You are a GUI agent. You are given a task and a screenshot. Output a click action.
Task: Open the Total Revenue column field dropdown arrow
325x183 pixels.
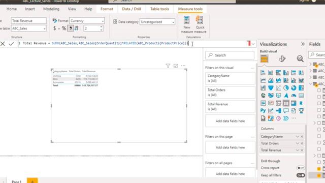[298, 150]
